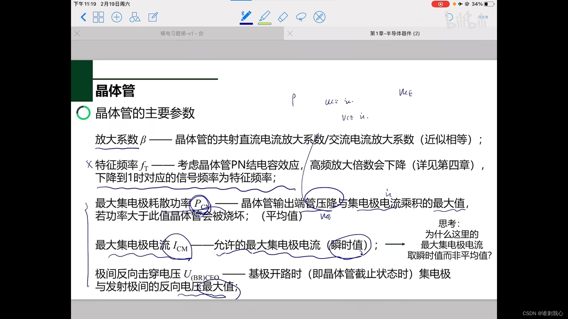The height and width of the screenshot is (319, 568).
Task: Open the three-dots more menu
Action: 483,17
